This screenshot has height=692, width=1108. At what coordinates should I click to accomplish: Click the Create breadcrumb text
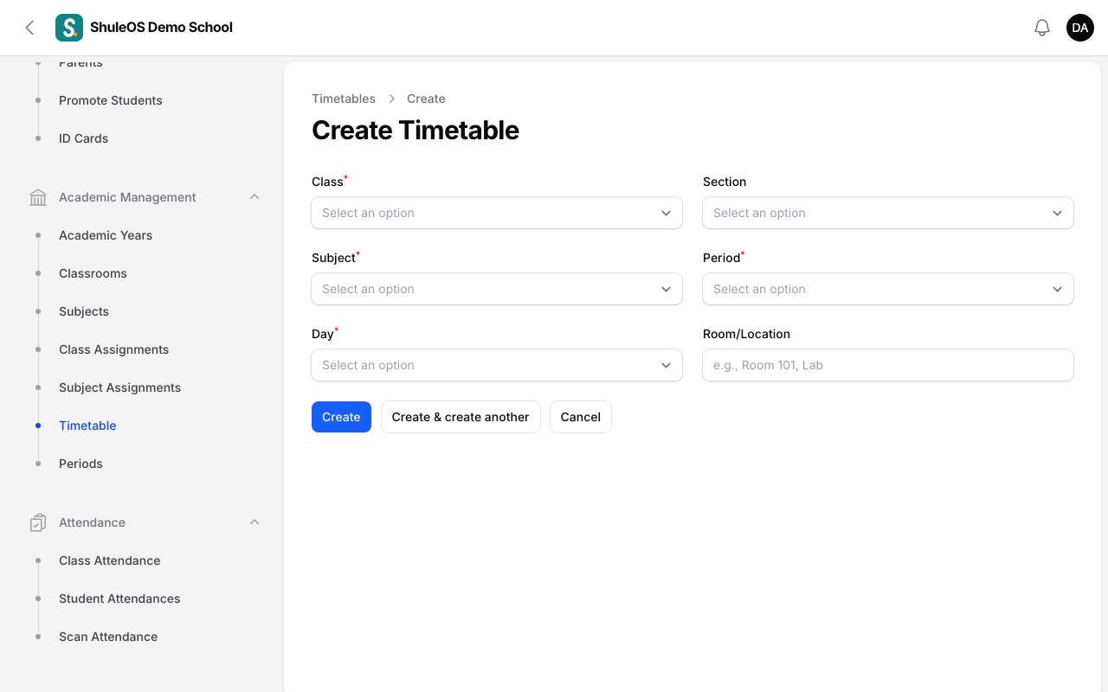coord(426,99)
